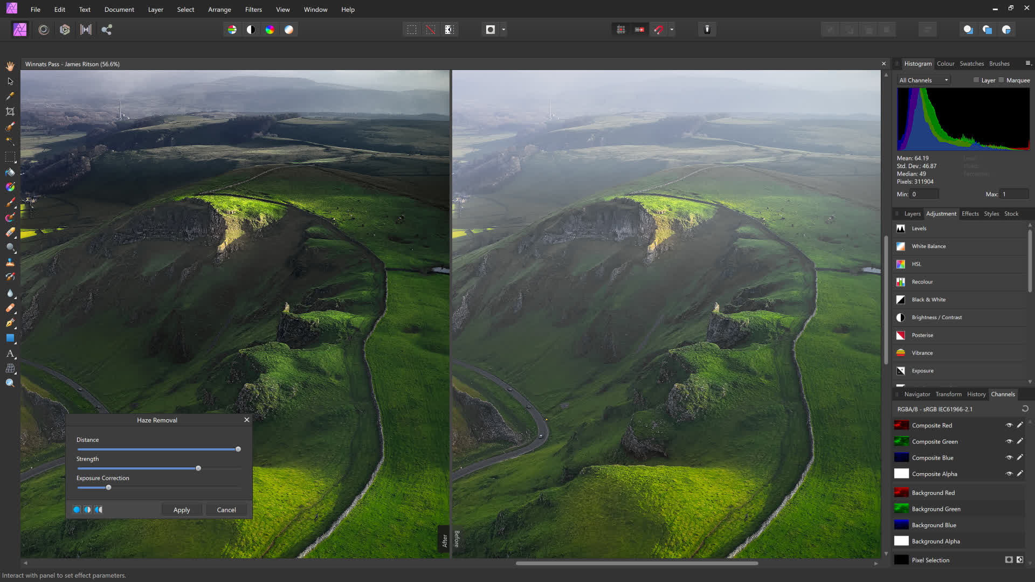Expand the snapping options dropdown arrow
1035x582 pixels.
pyautogui.click(x=672, y=30)
